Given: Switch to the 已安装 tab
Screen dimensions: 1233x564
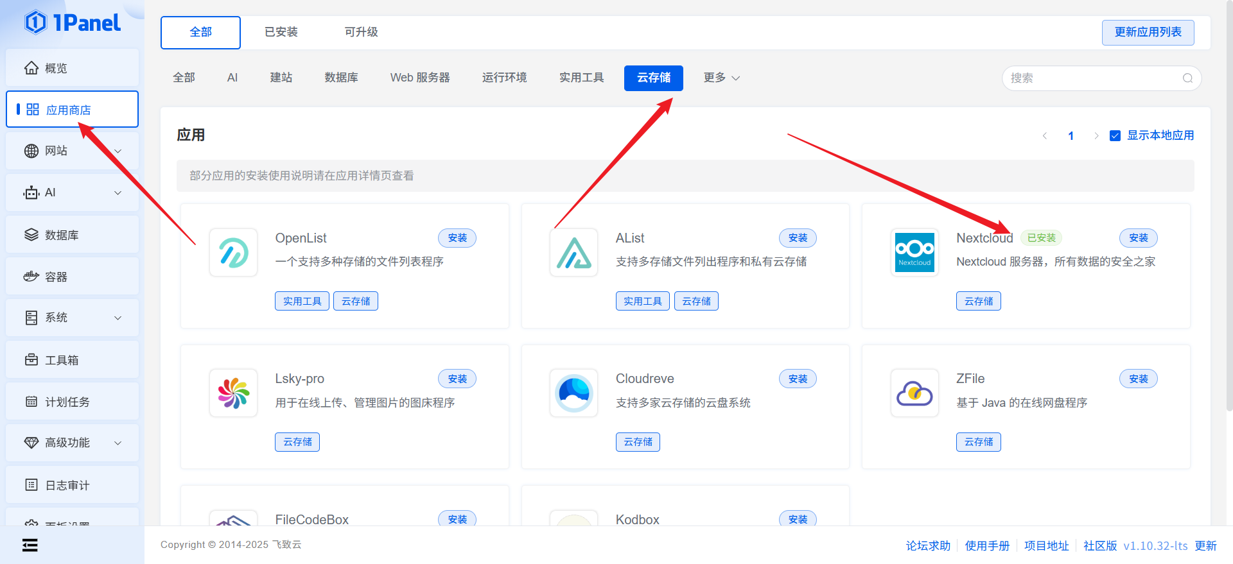Looking at the screenshot, I should coord(281,32).
